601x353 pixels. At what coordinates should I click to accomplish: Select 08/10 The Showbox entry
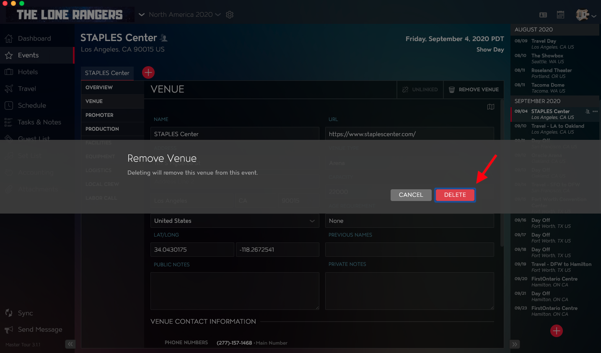pyautogui.click(x=555, y=59)
